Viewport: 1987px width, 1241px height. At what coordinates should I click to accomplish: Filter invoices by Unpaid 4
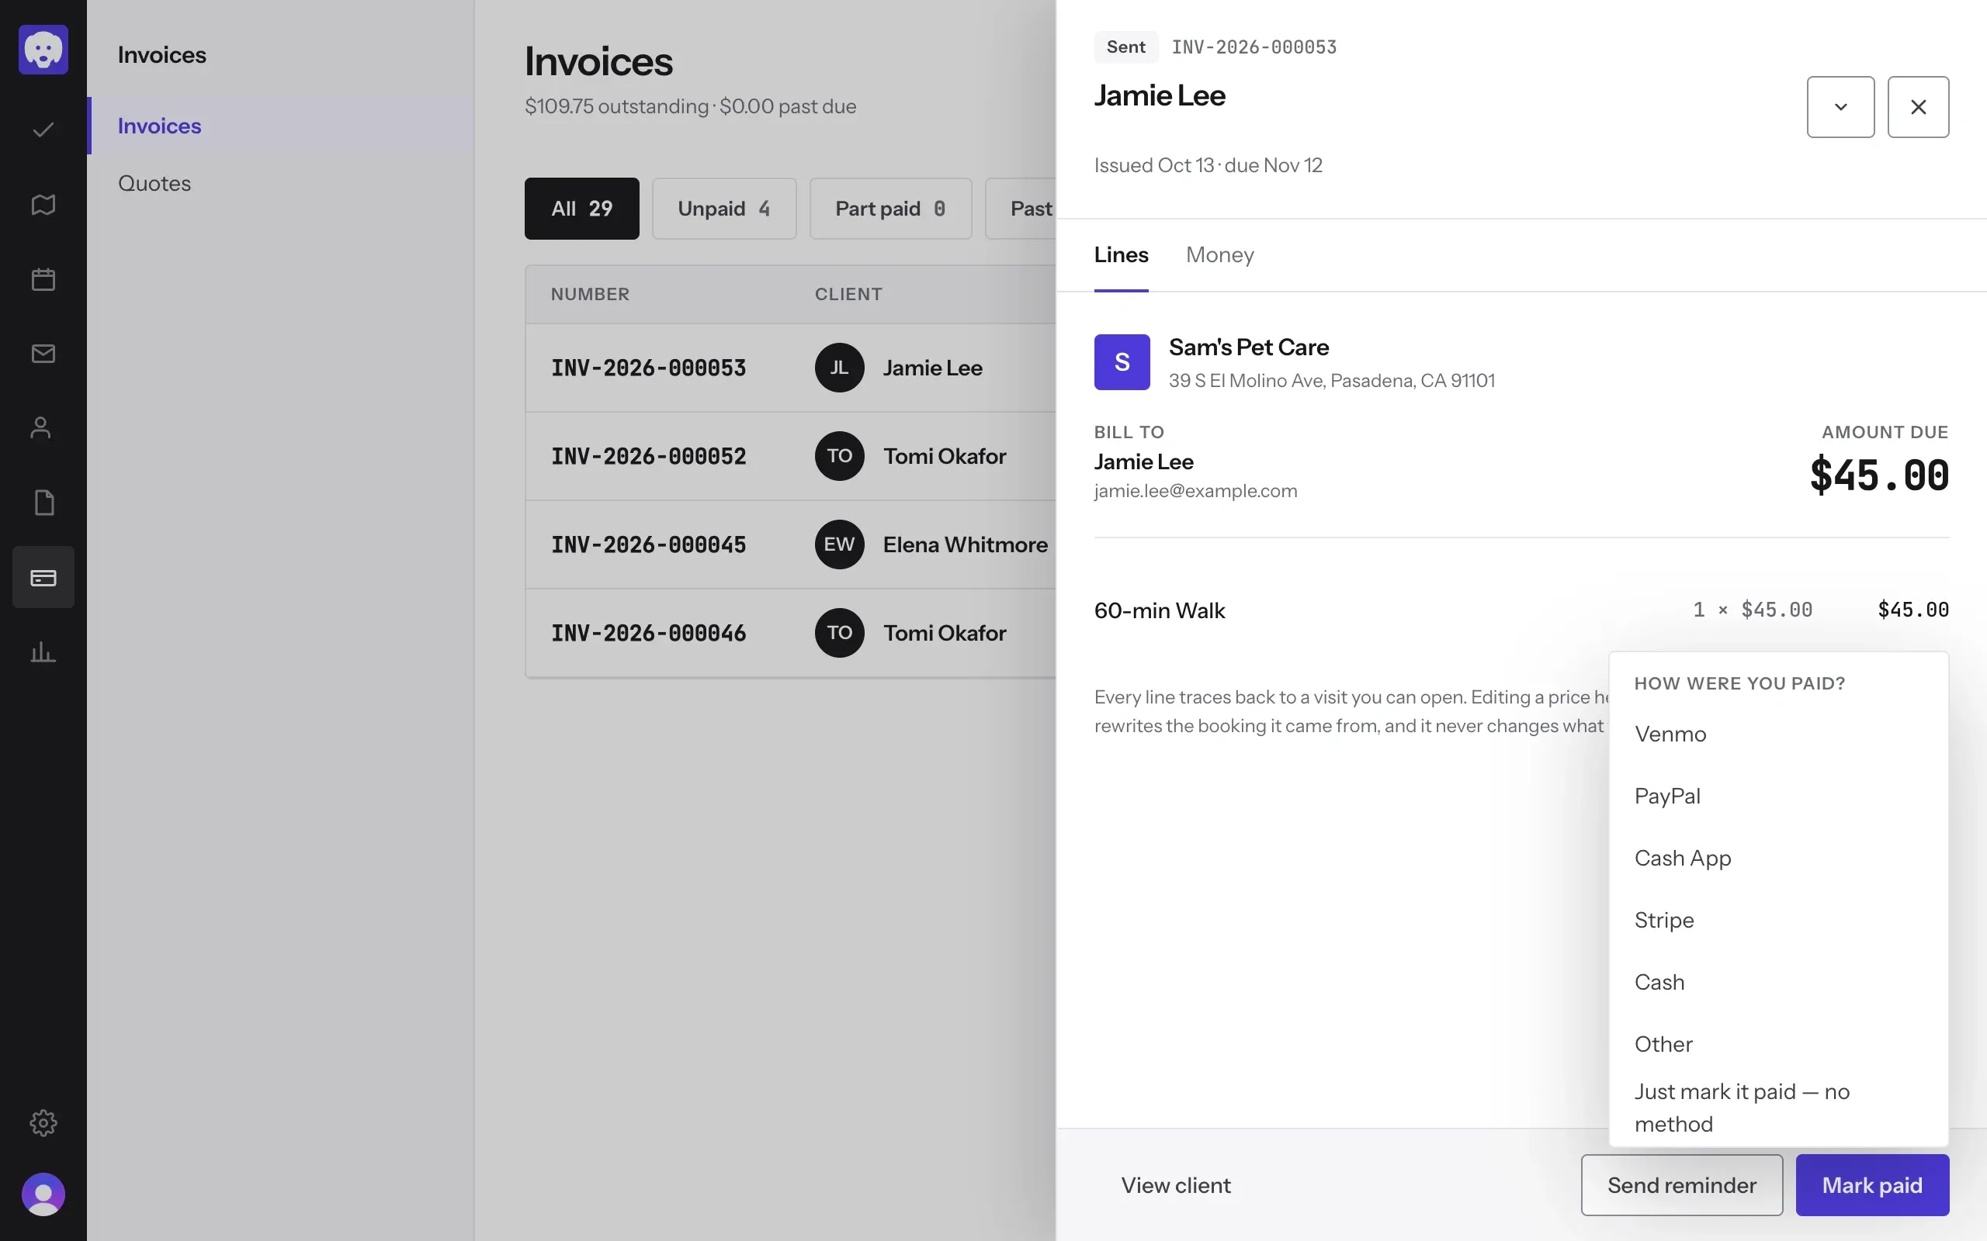(723, 209)
